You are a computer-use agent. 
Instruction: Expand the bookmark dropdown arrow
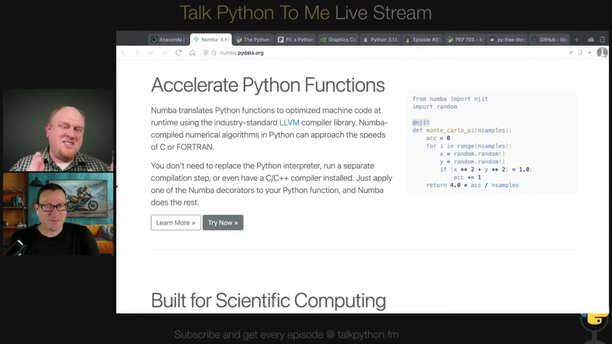point(590,53)
